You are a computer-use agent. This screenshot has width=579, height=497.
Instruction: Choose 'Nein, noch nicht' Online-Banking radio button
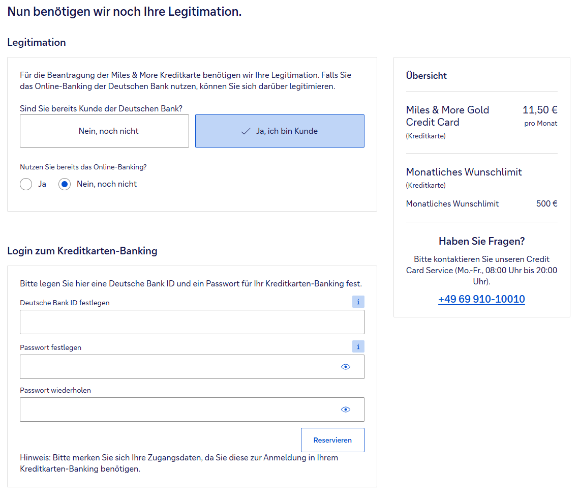coord(65,184)
